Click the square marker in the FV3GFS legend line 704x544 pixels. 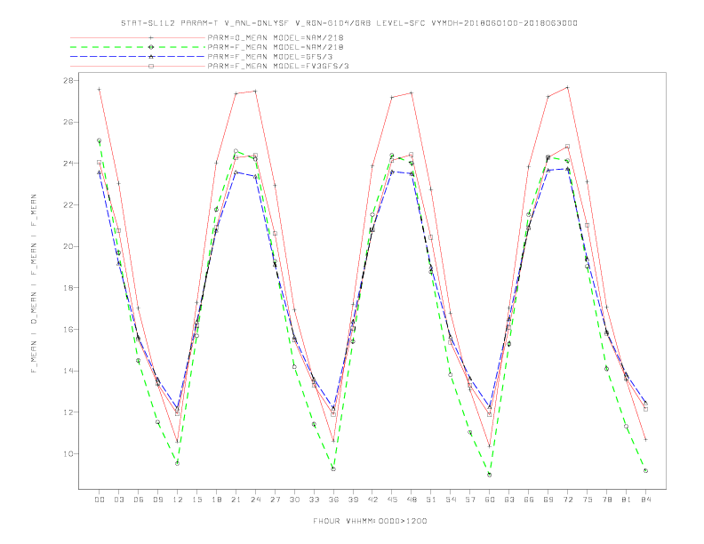[x=151, y=66]
